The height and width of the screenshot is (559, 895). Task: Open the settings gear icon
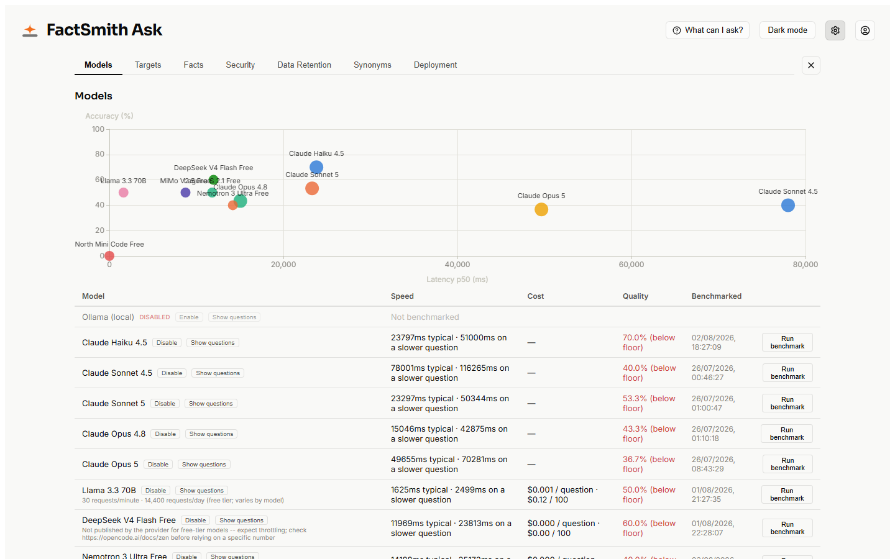click(835, 30)
